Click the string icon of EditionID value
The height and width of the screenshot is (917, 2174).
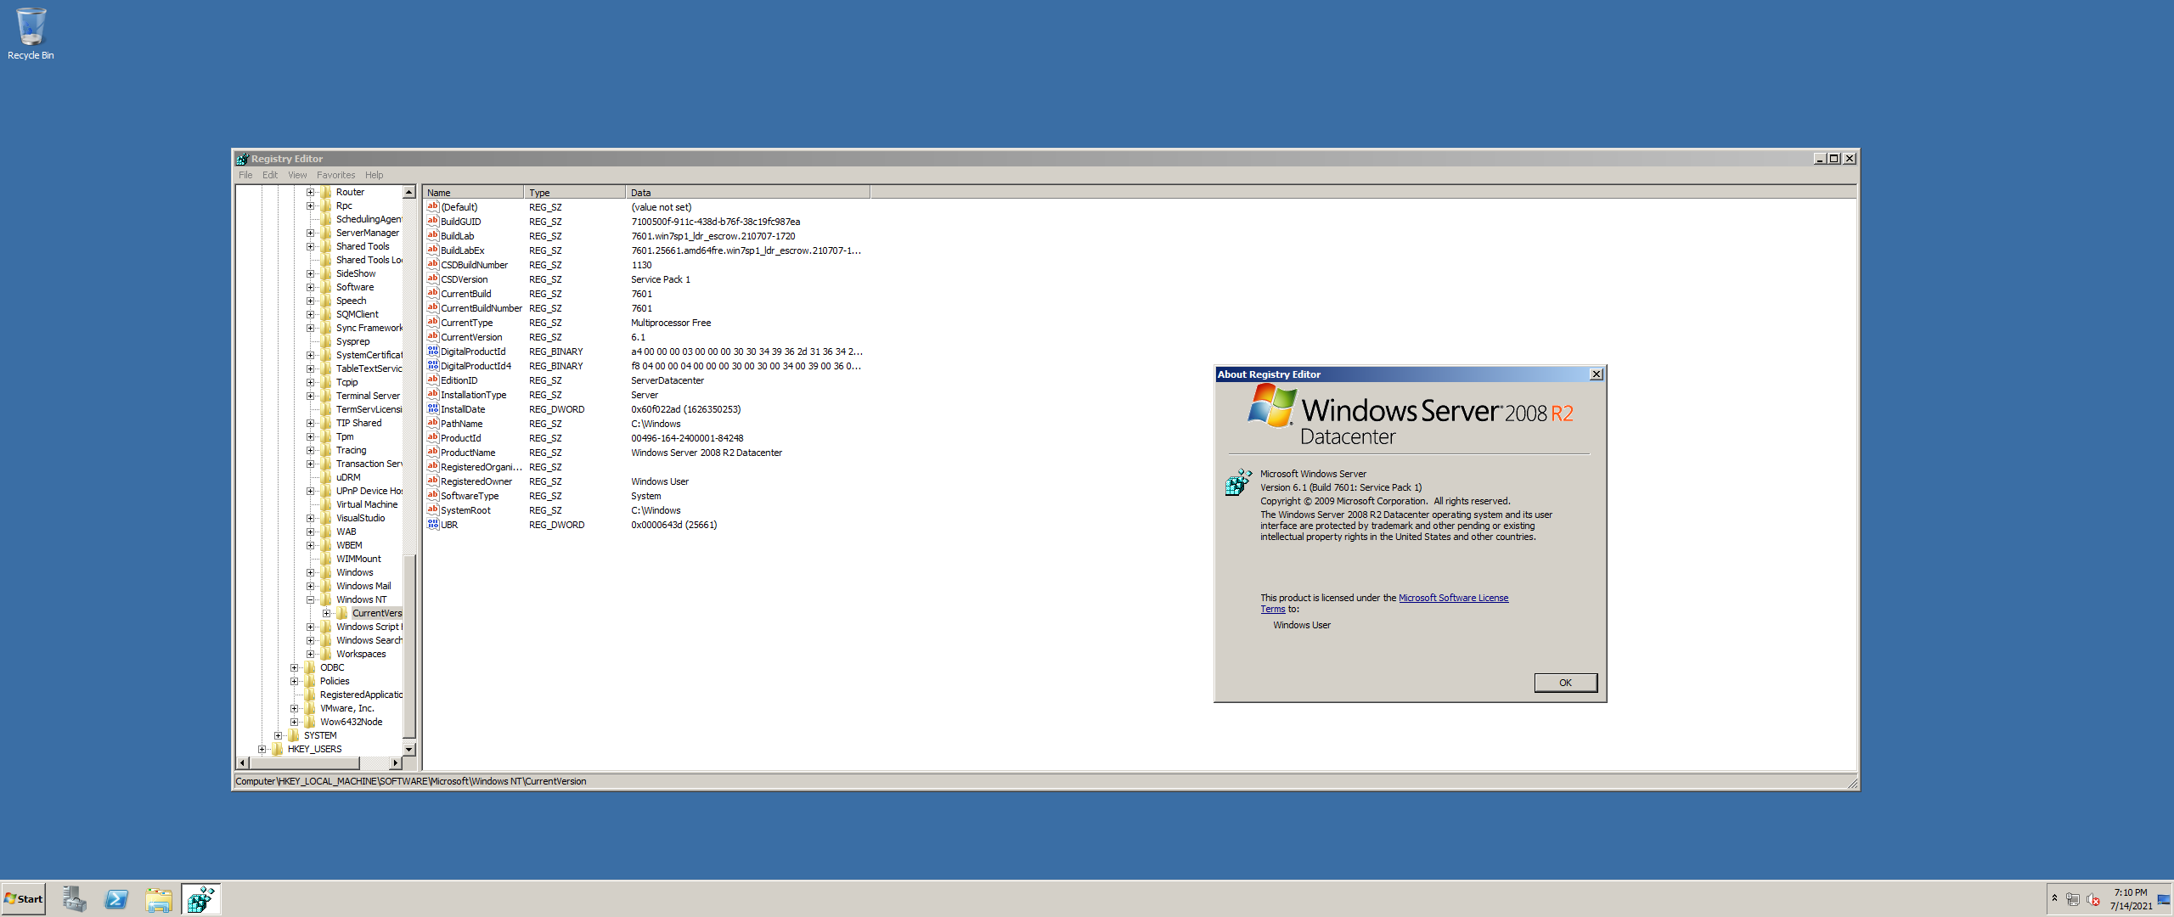pos(432,380)
